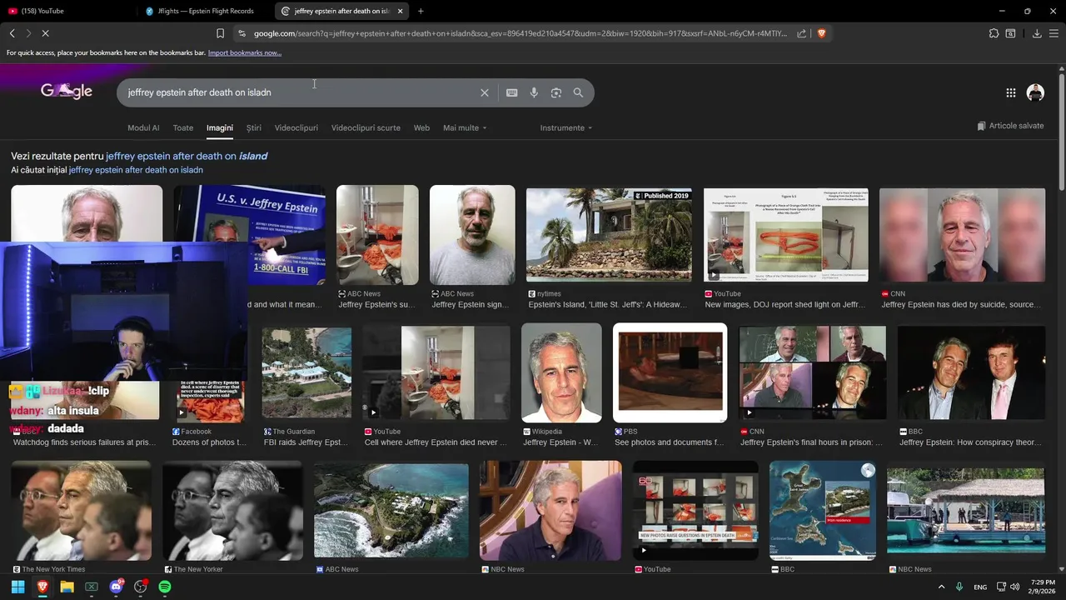Viewport: 1066px width, 600px height.
Task: Open the on-screen keyboard input tool
Action: [x=512, y=92]
